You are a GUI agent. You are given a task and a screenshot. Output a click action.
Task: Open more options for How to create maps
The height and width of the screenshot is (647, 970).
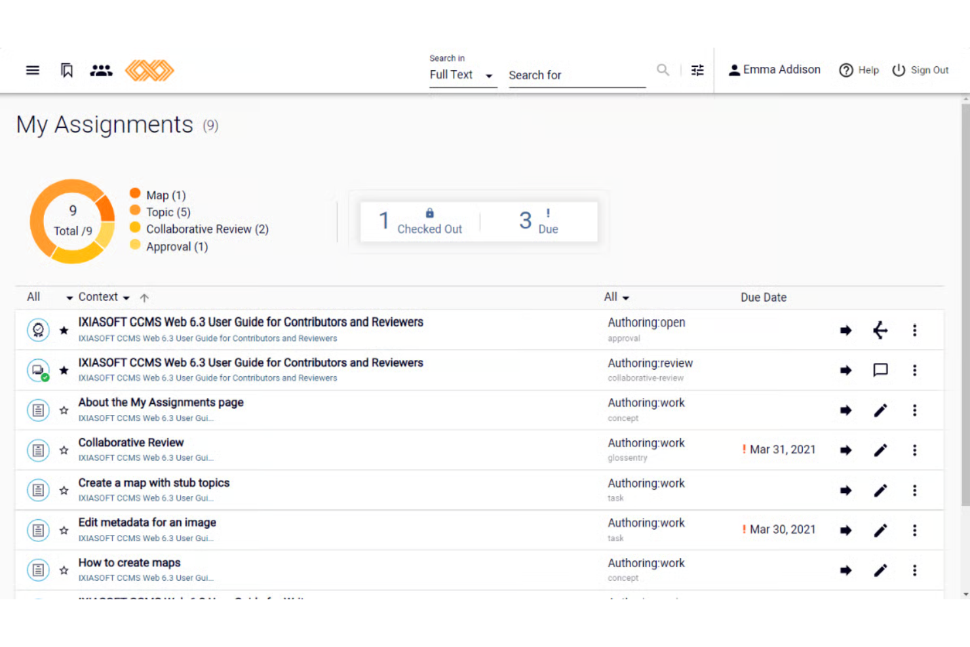(915, 570)
